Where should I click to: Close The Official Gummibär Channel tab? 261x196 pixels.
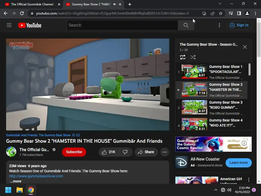pyautogui.click(x=59, y=4)
